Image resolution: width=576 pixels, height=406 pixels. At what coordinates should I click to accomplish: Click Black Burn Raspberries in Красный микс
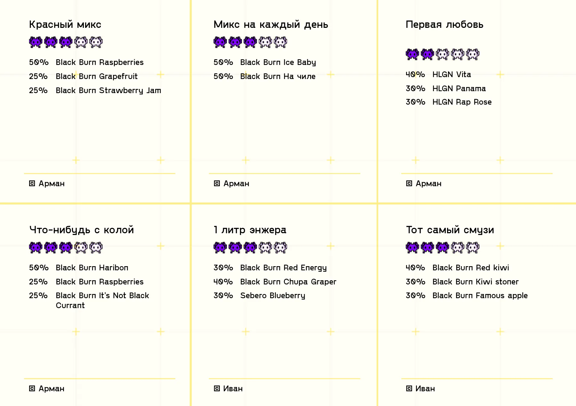click(100, 62)
